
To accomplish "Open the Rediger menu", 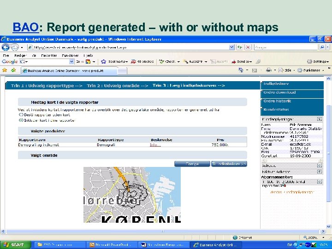I will [21, 55].
